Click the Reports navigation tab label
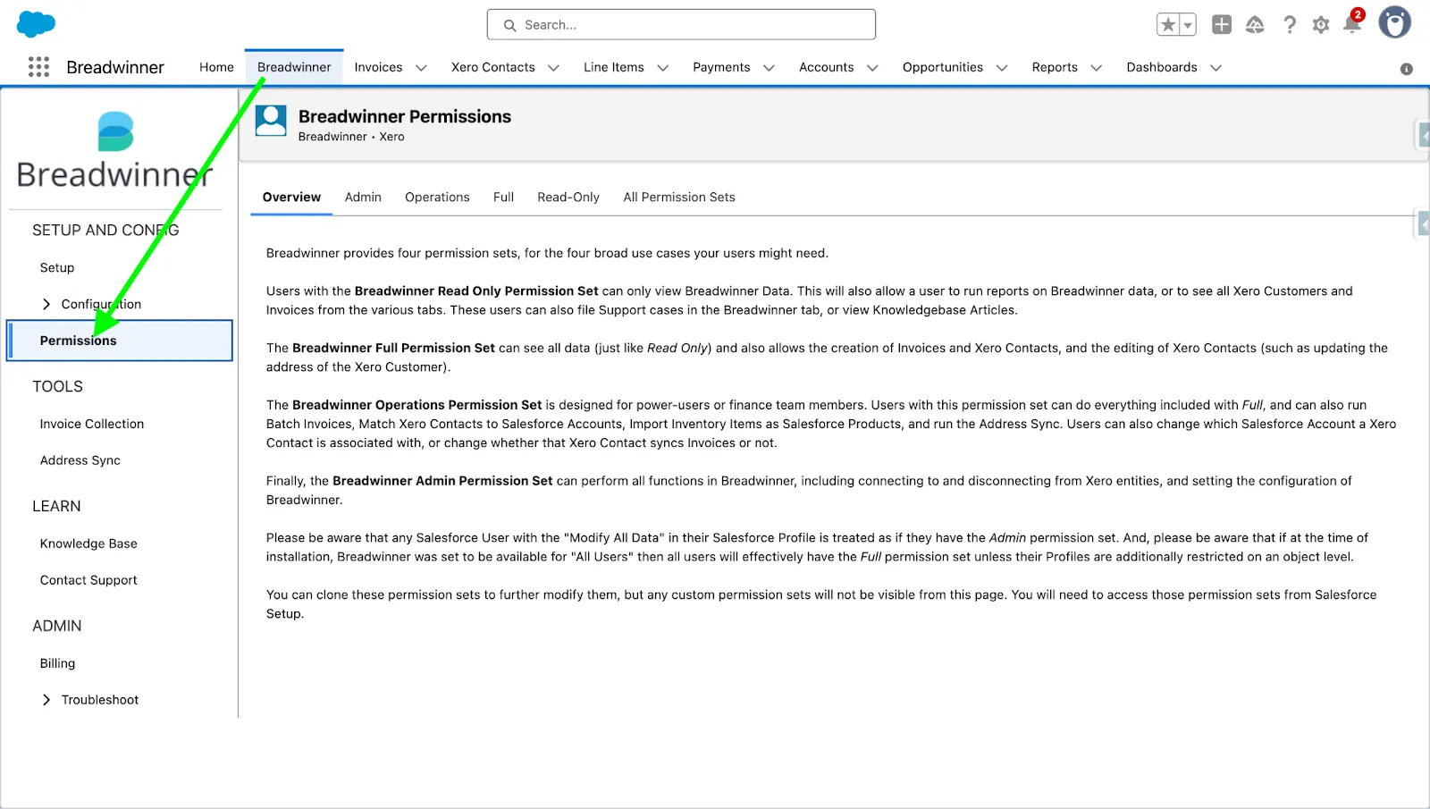The height and width of the screenshot is (809, 1430). [x=1055, y=67]
